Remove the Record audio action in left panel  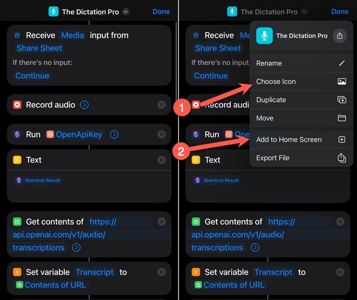(x=162, y=105)
